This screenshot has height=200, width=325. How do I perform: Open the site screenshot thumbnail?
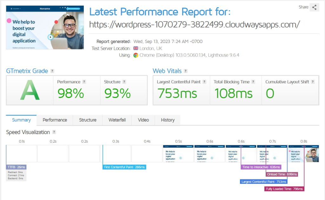[45, 28]
